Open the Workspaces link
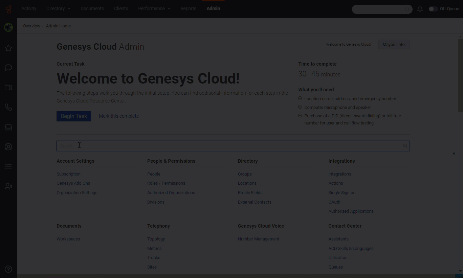The height and width of the screenshot is (278, 463). (68, 239)
